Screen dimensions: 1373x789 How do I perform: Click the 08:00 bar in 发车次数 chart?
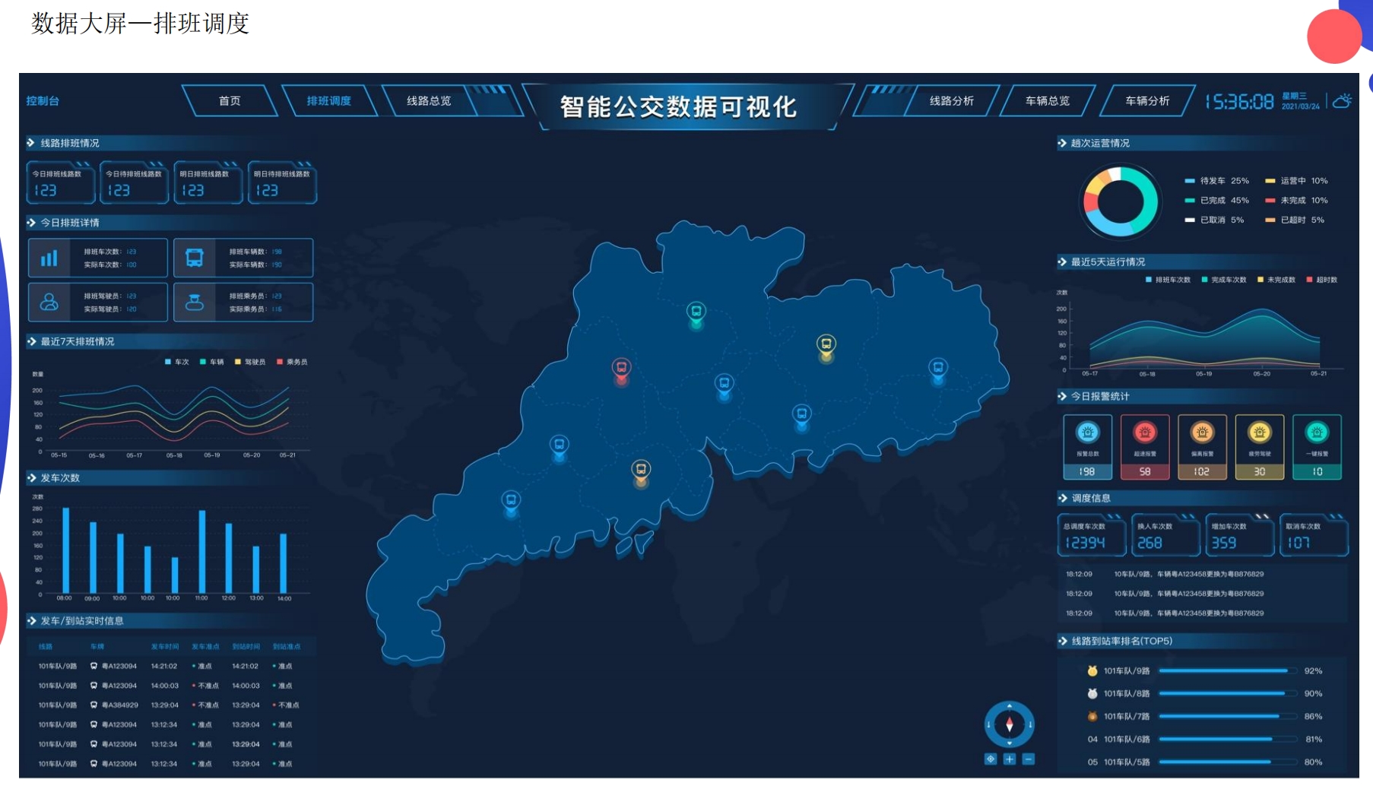(x=66, y=550)
